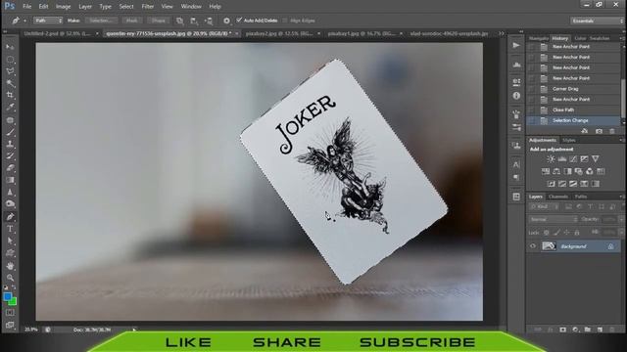
Task: Open the Actions play icon in dock
Action: 516,46
